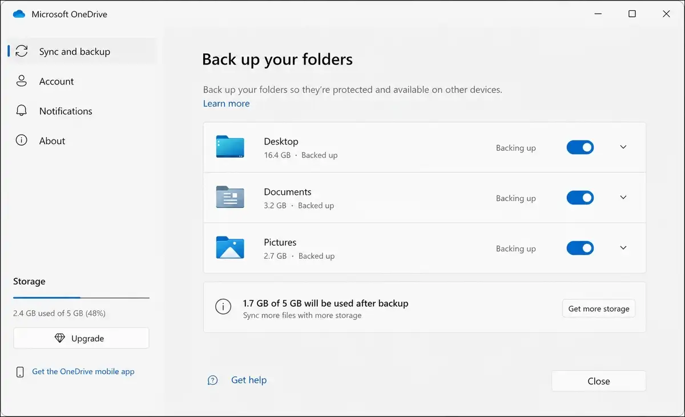This screenshot has height=417, width=685.
Task: Disable the Pictures folder backup switch
Action: click(x=580, y=248)
